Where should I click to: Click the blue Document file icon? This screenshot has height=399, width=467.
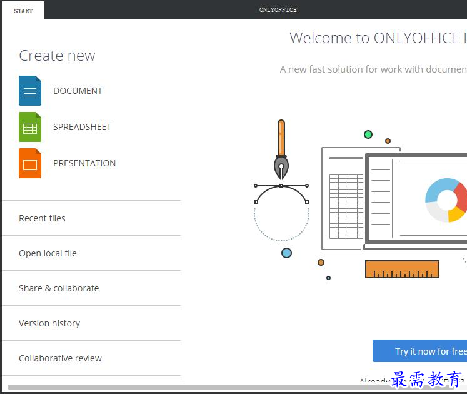[x=30, y=91]
